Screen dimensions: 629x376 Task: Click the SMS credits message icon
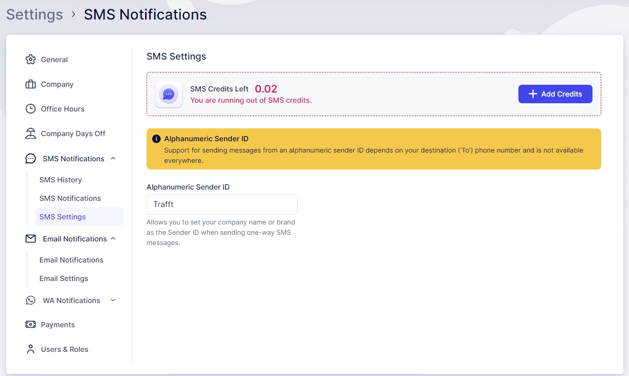169,94
